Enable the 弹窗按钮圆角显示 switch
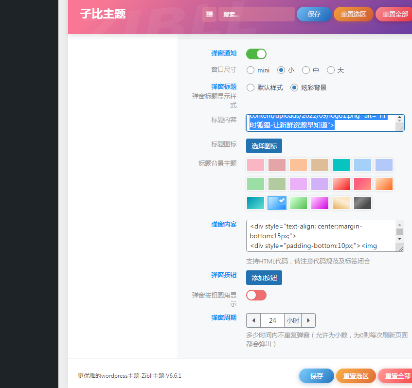Image resolution: width=412 pixels, height=388 pixels. (x=256, y=295)
